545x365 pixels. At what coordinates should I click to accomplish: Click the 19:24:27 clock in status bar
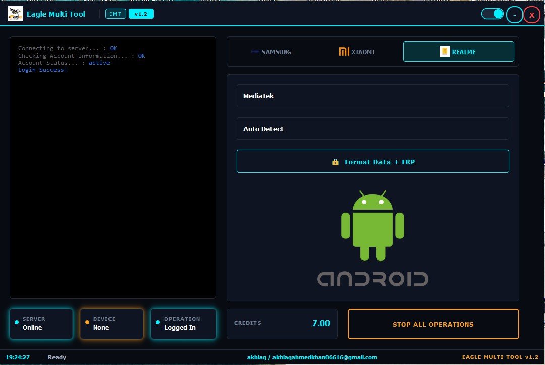coord(18,357)
